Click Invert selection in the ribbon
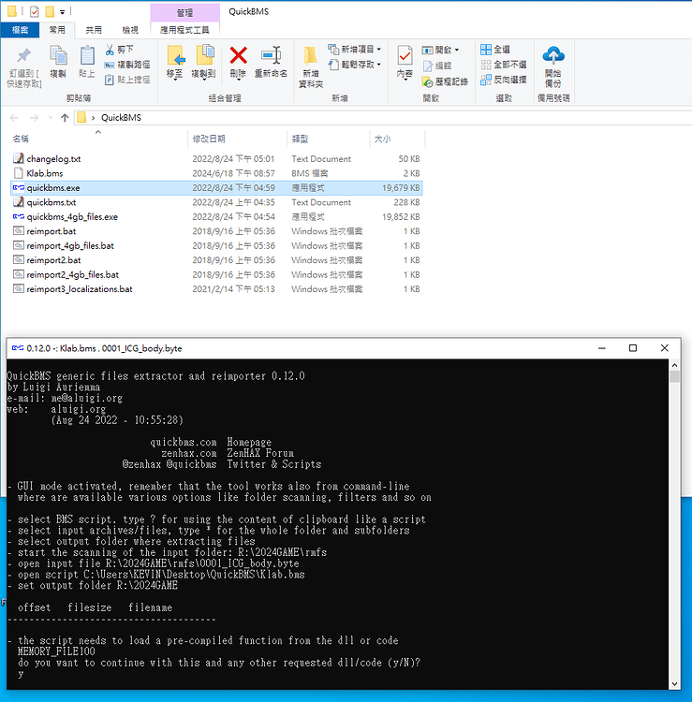The width and height of the screenshot is (692, 702). 504,80
